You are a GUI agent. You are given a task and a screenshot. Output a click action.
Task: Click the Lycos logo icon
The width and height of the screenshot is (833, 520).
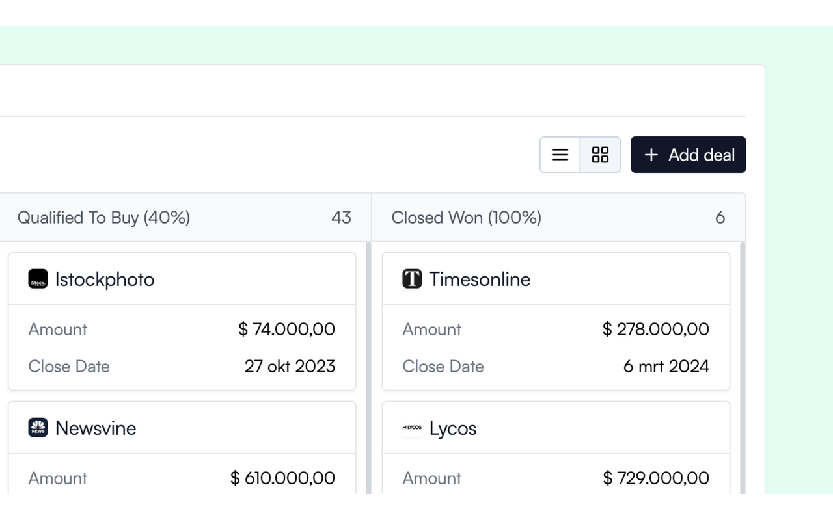(412, 428)
